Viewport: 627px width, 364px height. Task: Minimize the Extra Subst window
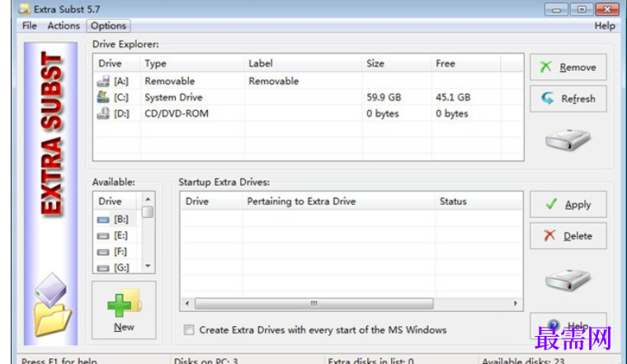556,9
